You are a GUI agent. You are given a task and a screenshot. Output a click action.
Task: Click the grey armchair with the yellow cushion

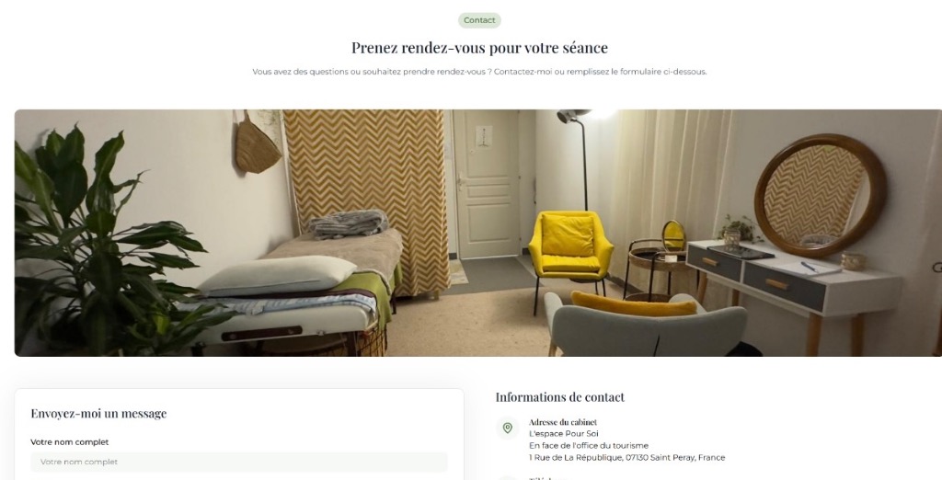[646, 325]
